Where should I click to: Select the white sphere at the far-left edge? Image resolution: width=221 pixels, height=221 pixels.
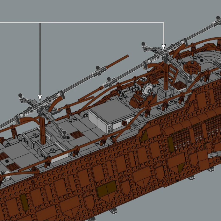pos(7,174)
